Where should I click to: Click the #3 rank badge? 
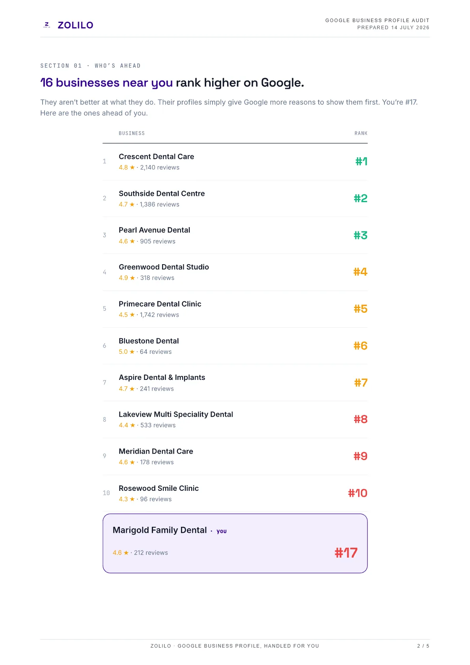tap(360, 235)
